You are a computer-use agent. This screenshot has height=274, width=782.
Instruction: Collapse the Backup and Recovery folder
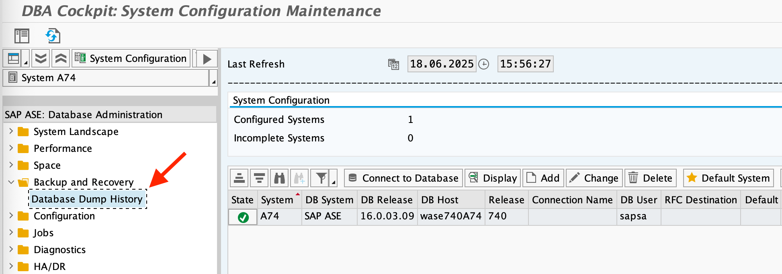pyautogui.click(x=11, y=182)
